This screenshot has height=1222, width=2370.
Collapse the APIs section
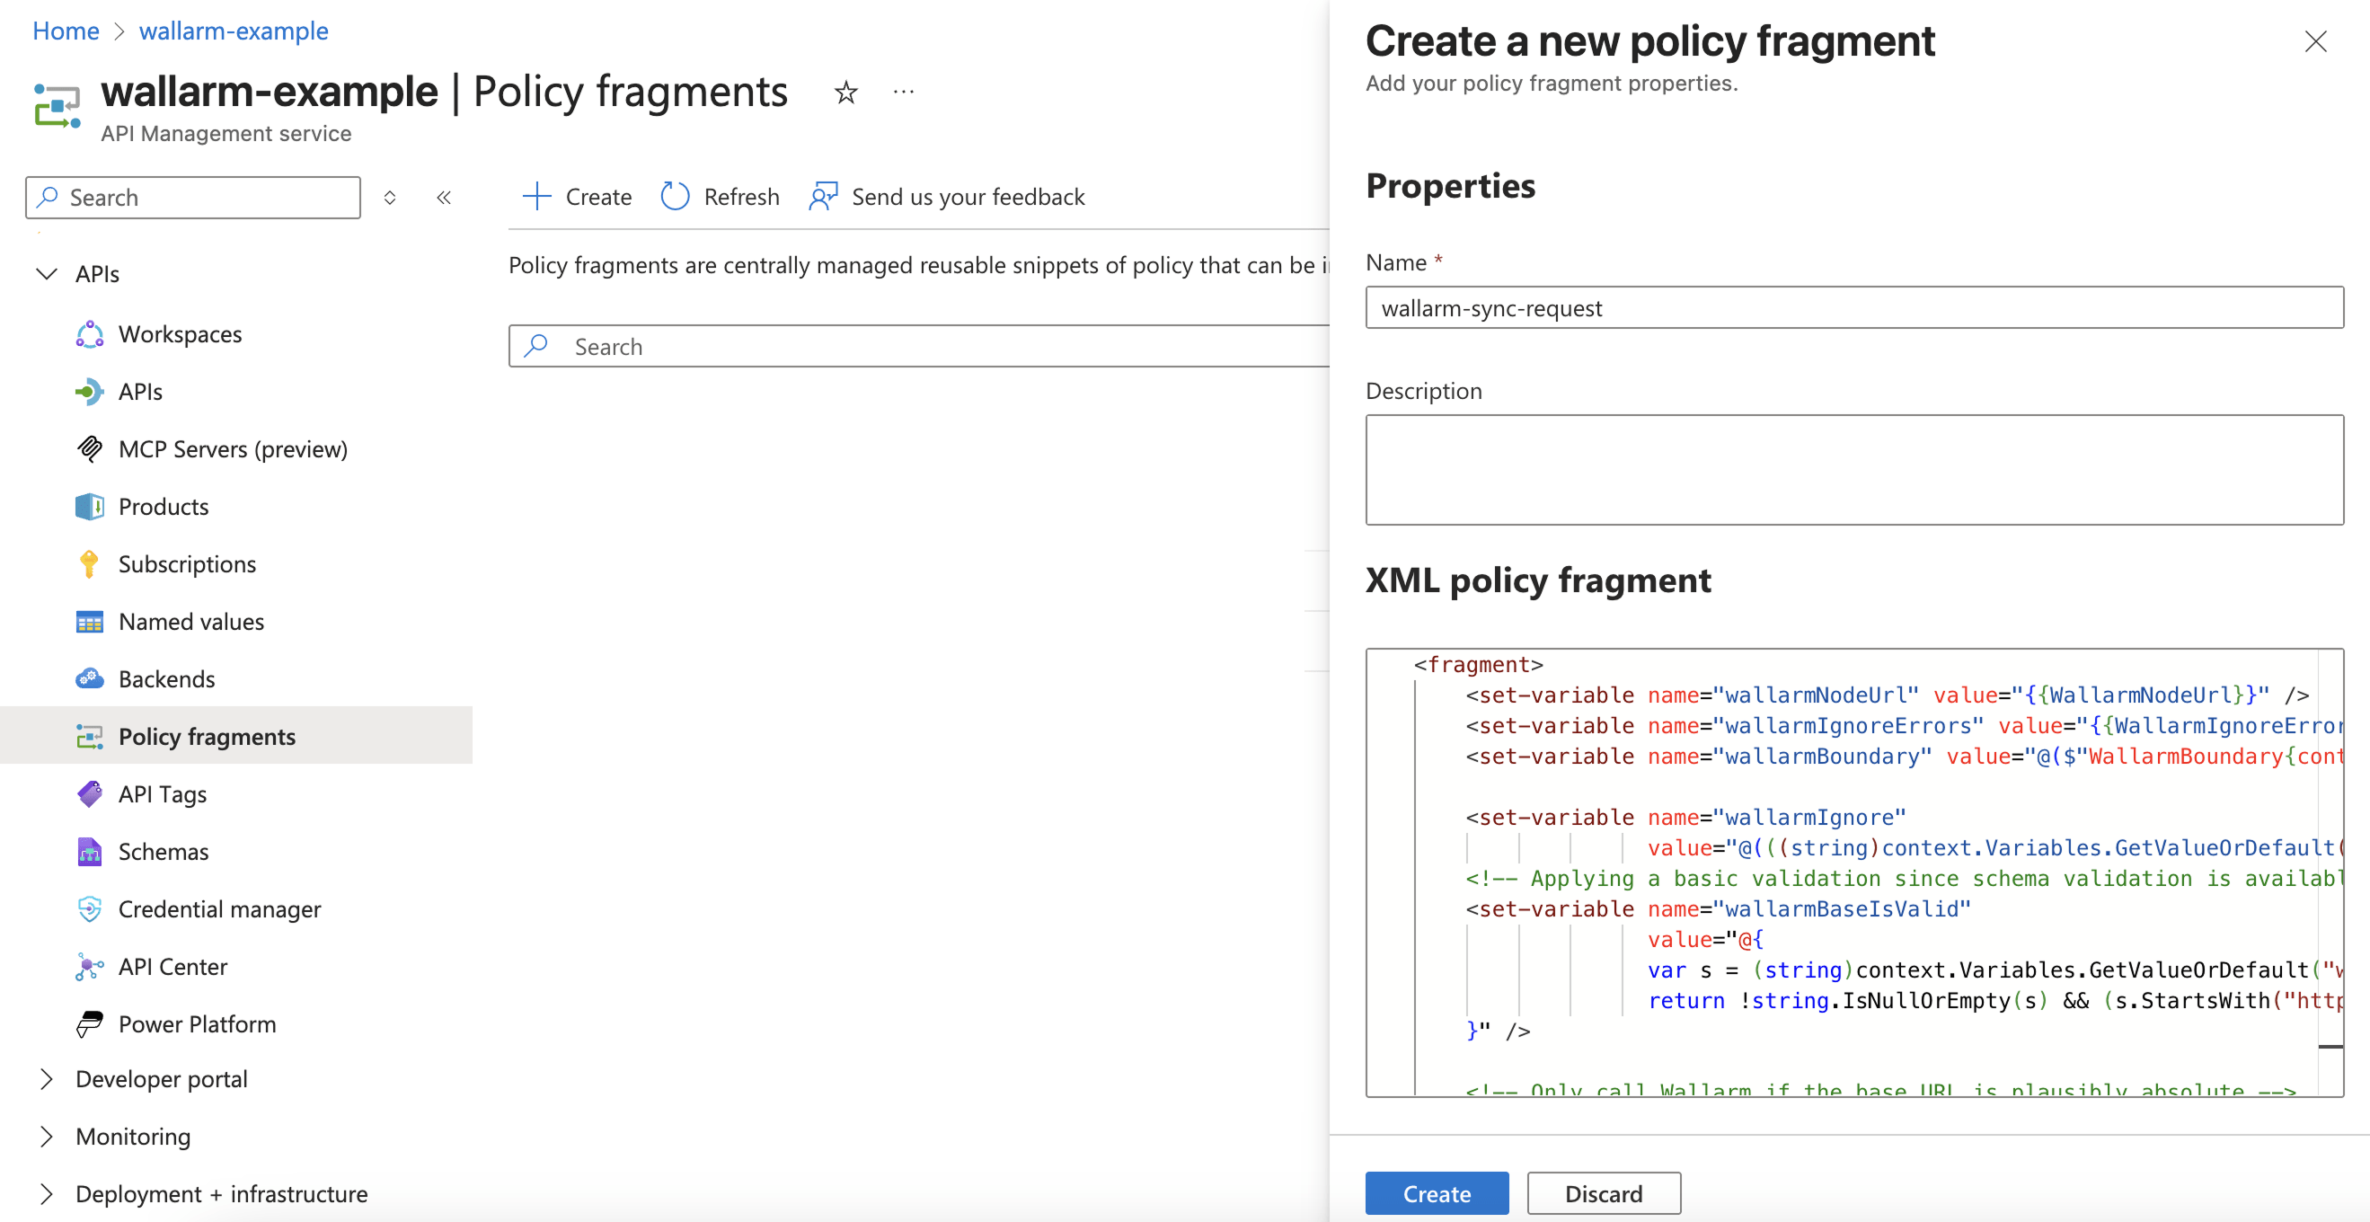[46, 272]
